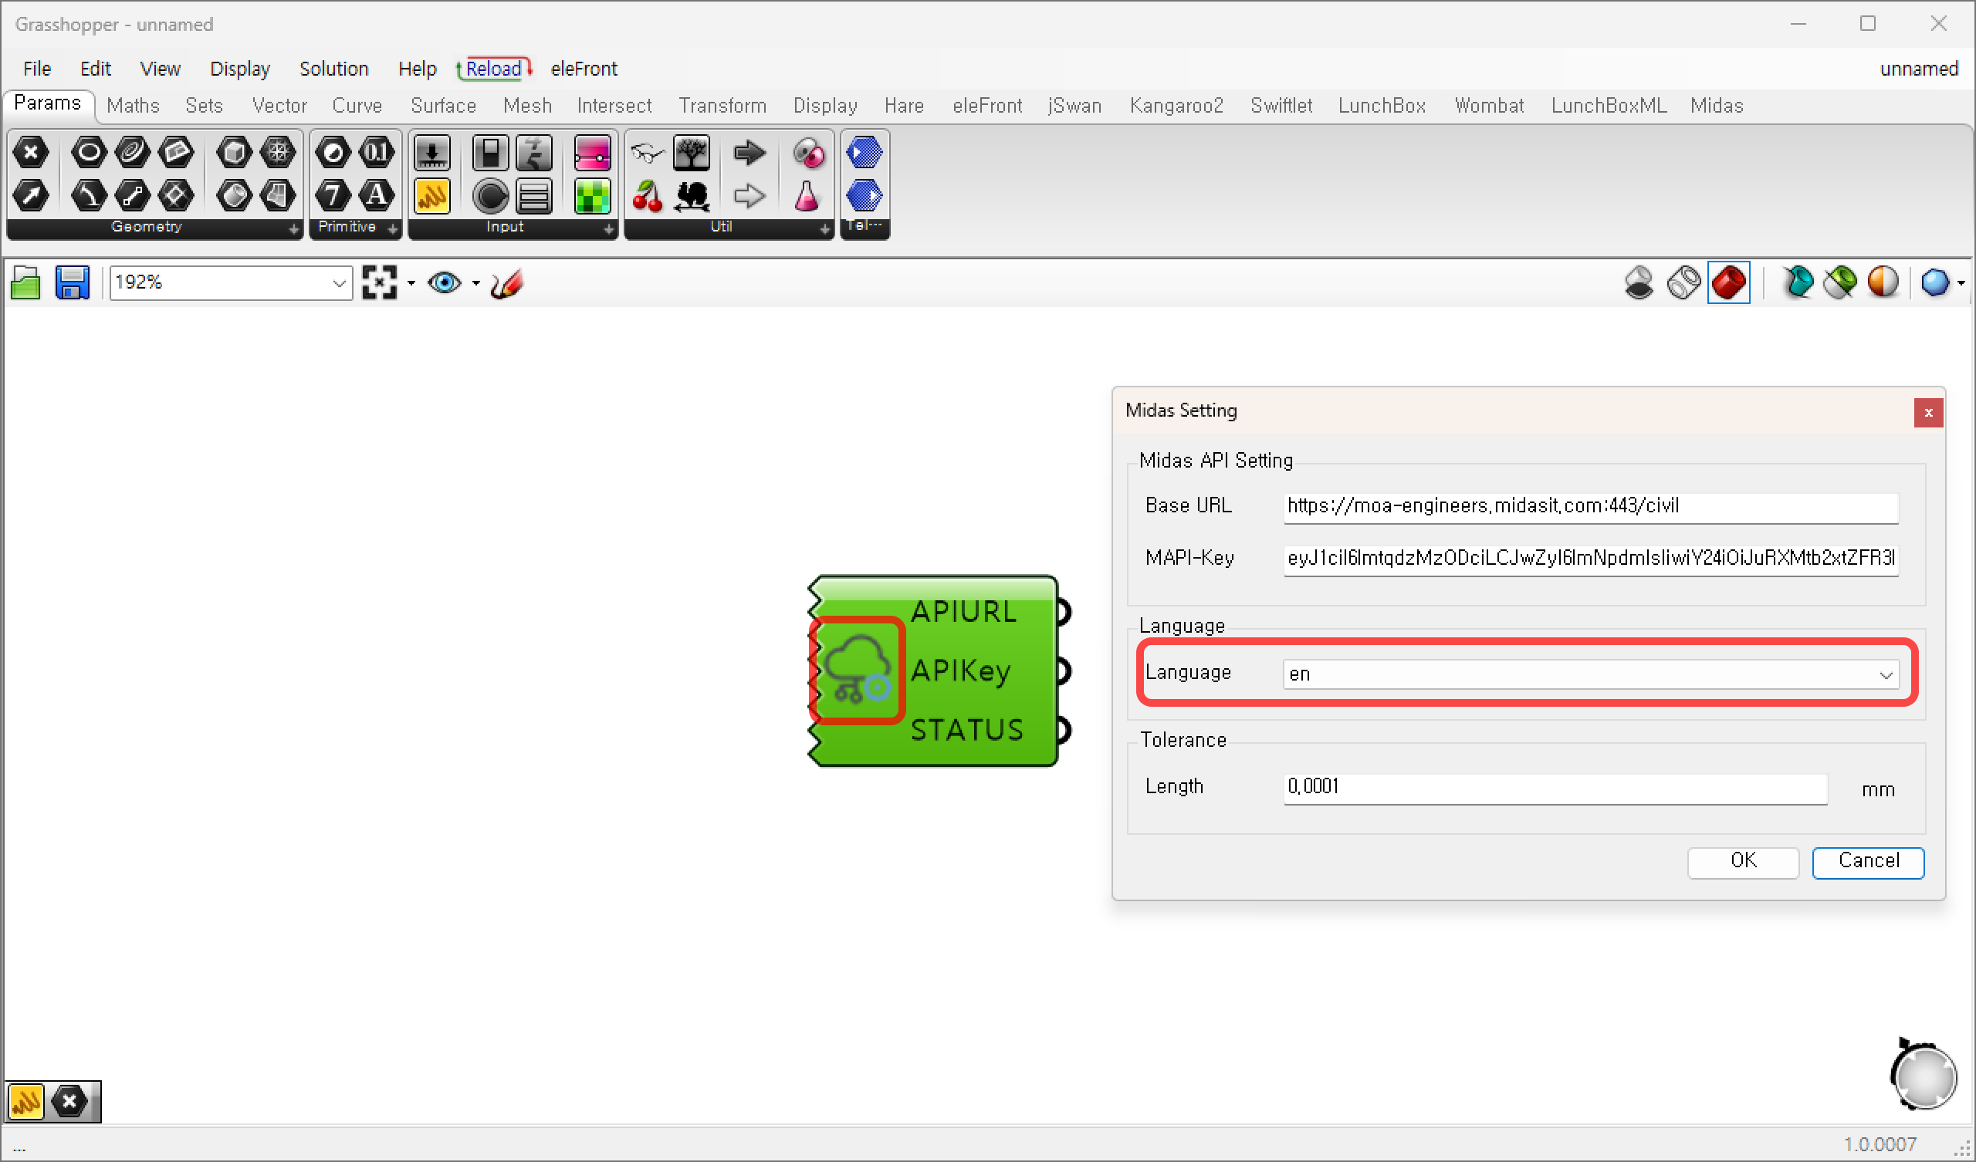Toggle the no-preview (don't draw) mode

(x=1639, y=282)
